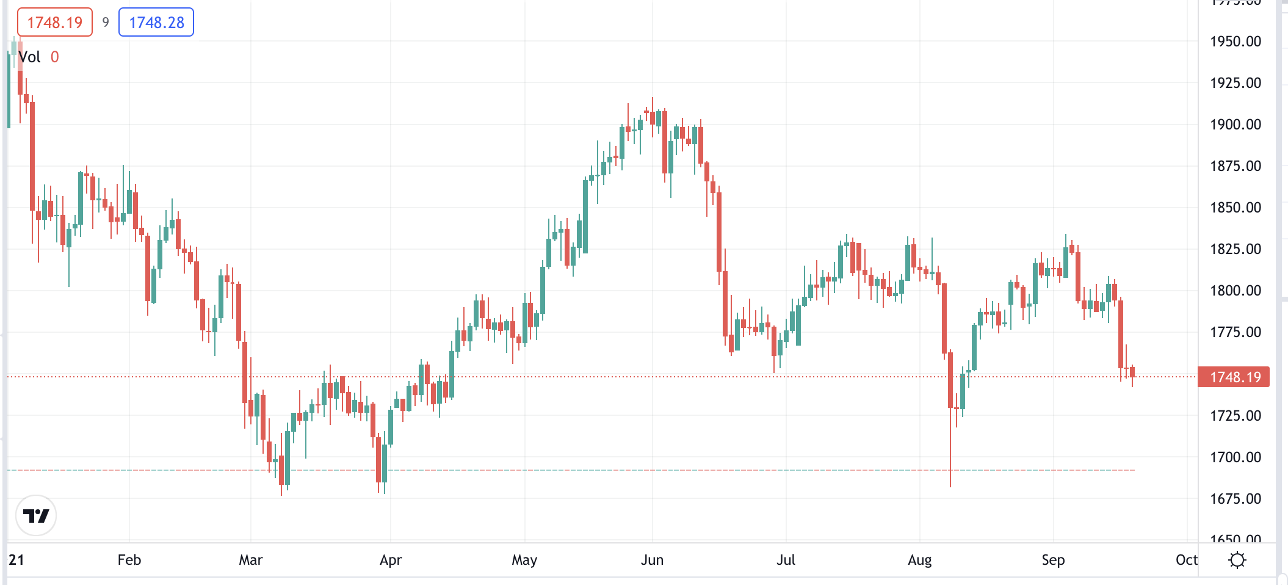1288x585 pixels.
Task: Click 1650.00 on the price scale
Action: coord(1234,539)
